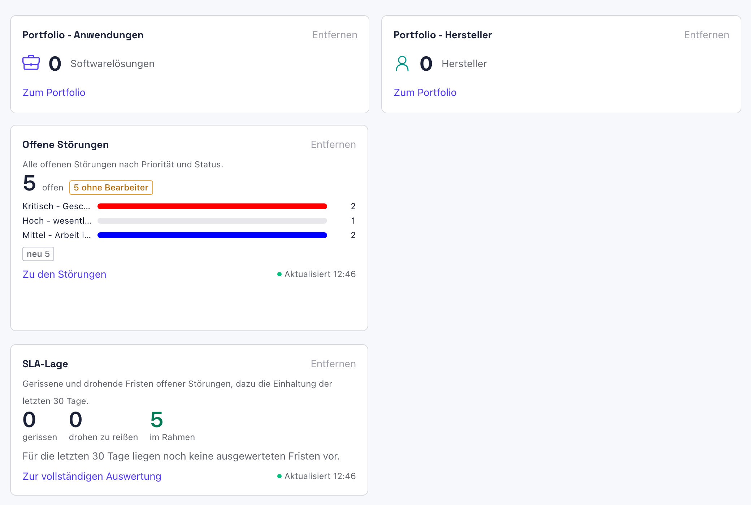
Task: Go to Zu den Störungen
Action: (64, 274)
